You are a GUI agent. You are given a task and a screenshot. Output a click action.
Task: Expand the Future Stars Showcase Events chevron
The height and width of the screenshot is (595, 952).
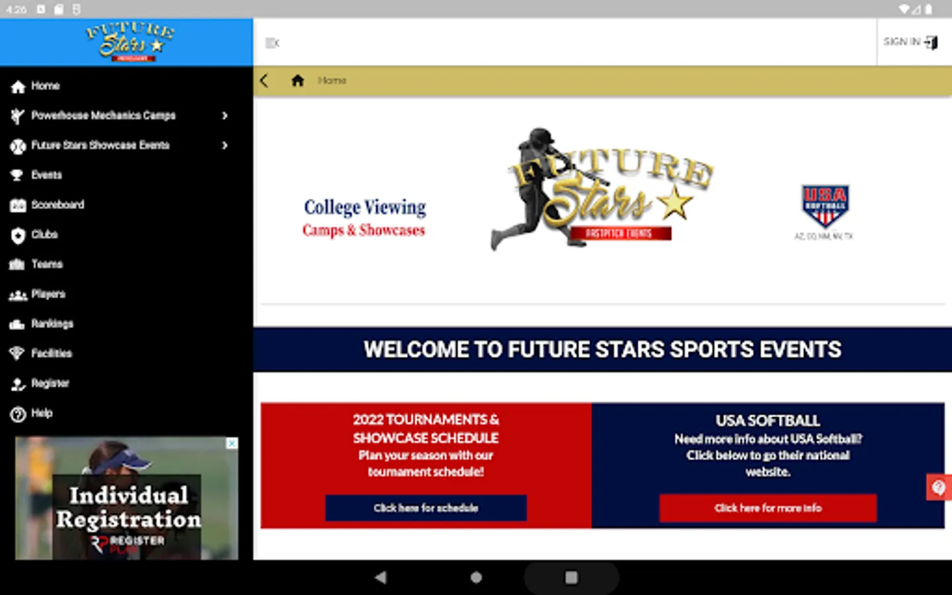tap(225, 145)
